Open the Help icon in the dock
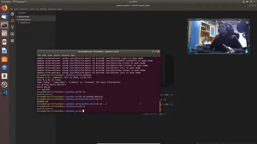Screen dimensions: 257x144 [4, 68]
